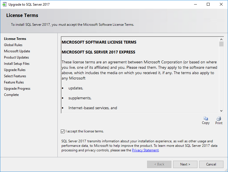Click Feature Rules in step list
Image resolution: width=228 pixels, height=172 pixels.
[14, 82]
